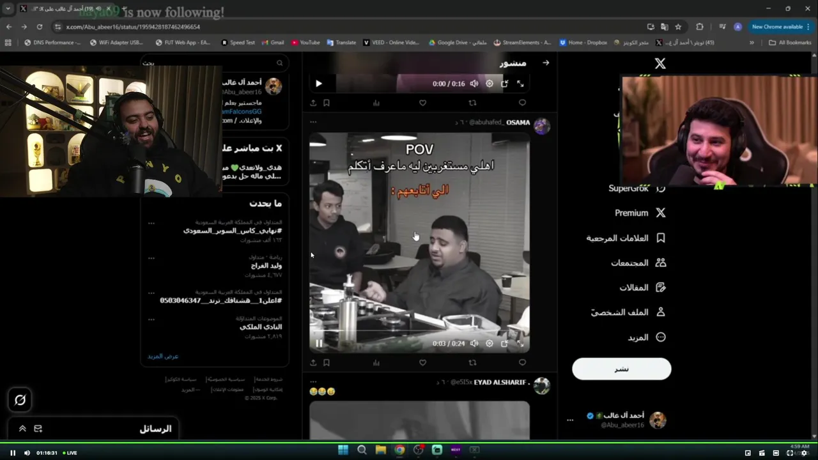Screen dimensions: 818x460
Task: Reply to OSAMA's post
Action: click(x=522, y=362)
